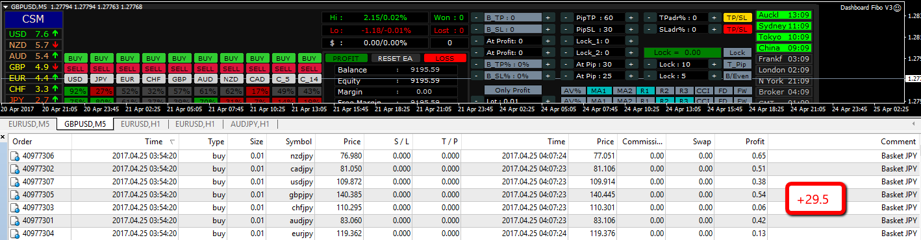Click the smiley icon beside Dashboard Fibo V3
The width and height of the screenshot is (921, 240).
[898, 8]
